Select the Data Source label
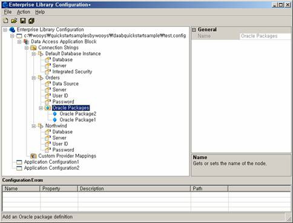 point(65,84)
